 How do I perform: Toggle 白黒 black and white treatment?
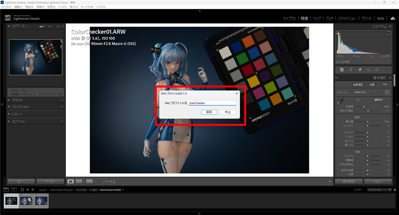[372, 85]
